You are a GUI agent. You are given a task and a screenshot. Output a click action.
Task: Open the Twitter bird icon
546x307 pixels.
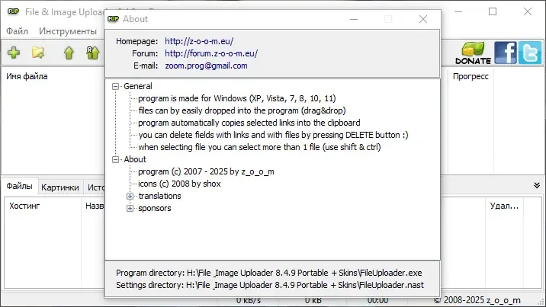click(x=530, y=53)
